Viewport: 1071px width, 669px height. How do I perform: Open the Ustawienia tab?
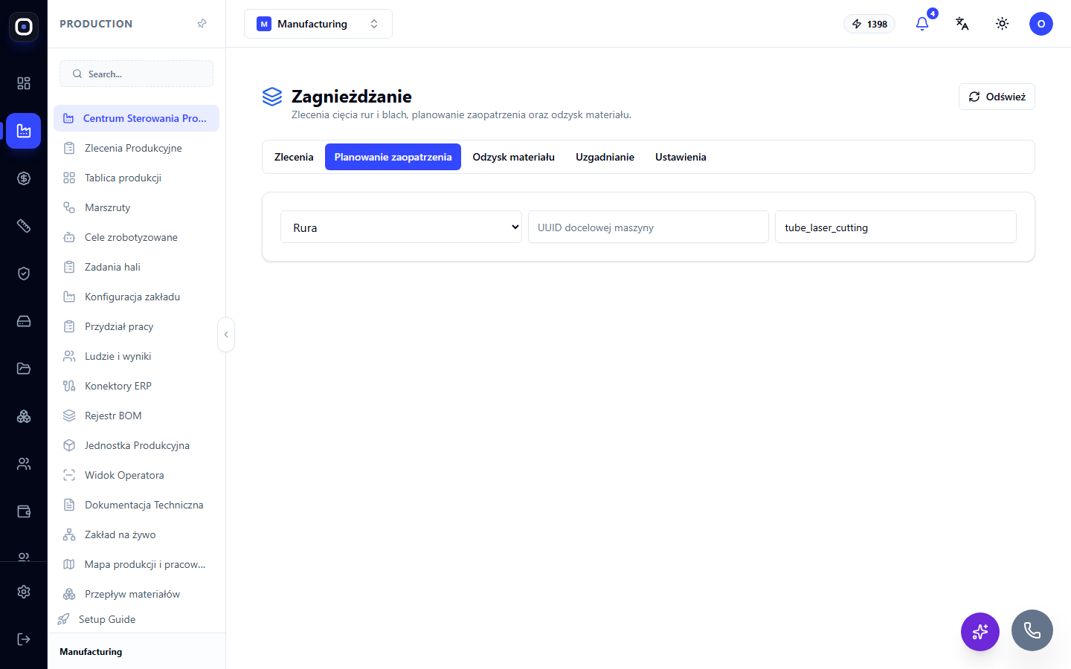pyautogui.click(x=681, y=157)
